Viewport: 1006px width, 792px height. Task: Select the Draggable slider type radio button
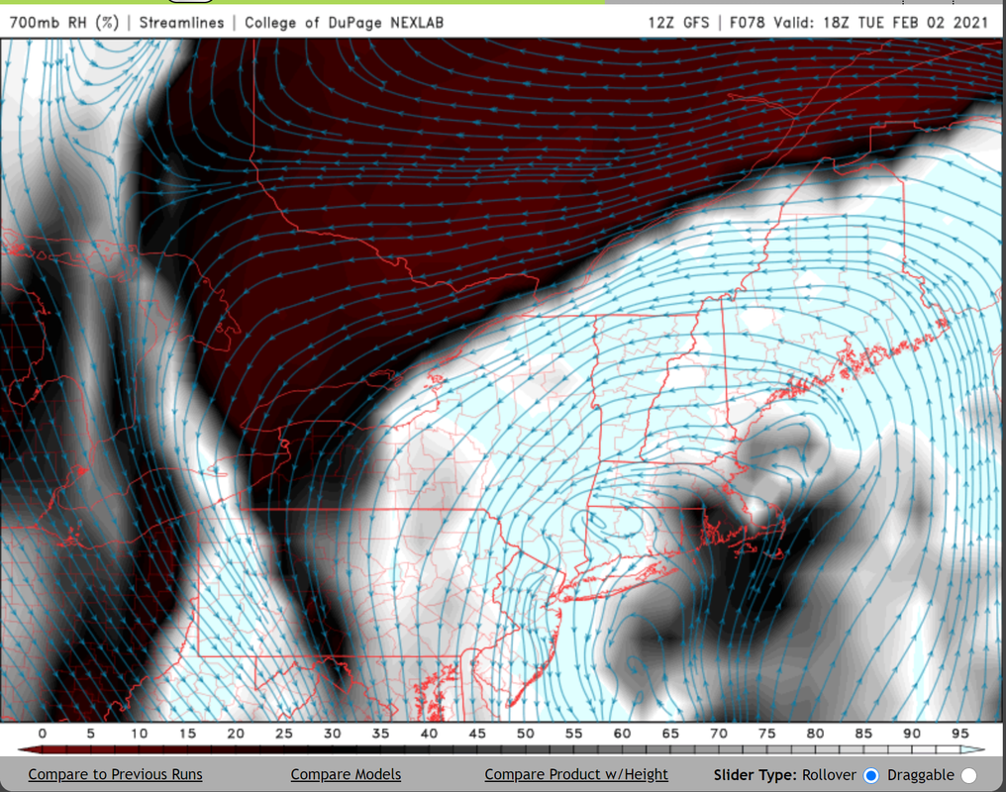point(968,775)
